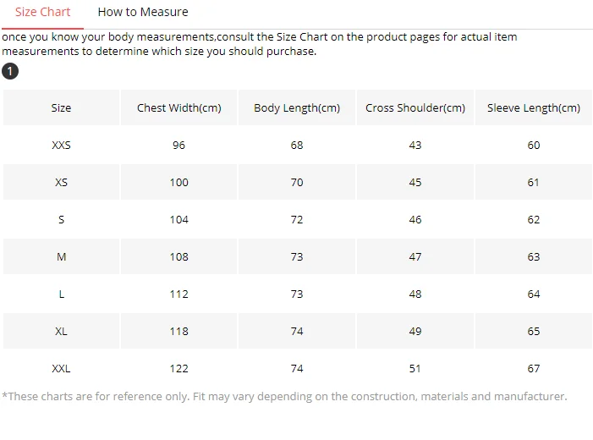Click the Chest Width(cm) header
593x440 pixels.
[178, 107]
